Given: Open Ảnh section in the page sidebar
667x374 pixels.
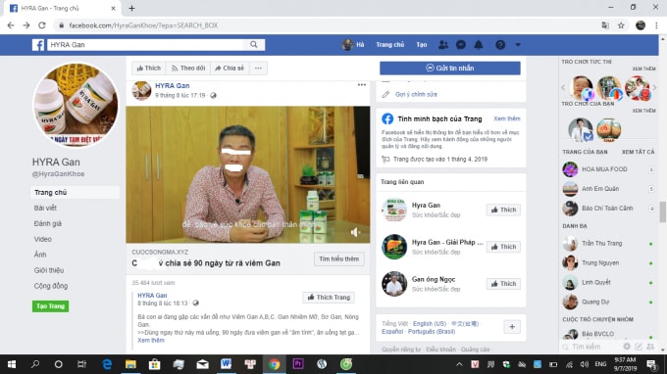Looking at the screenshot, I should pyautogui.click(x=40, y=255).
